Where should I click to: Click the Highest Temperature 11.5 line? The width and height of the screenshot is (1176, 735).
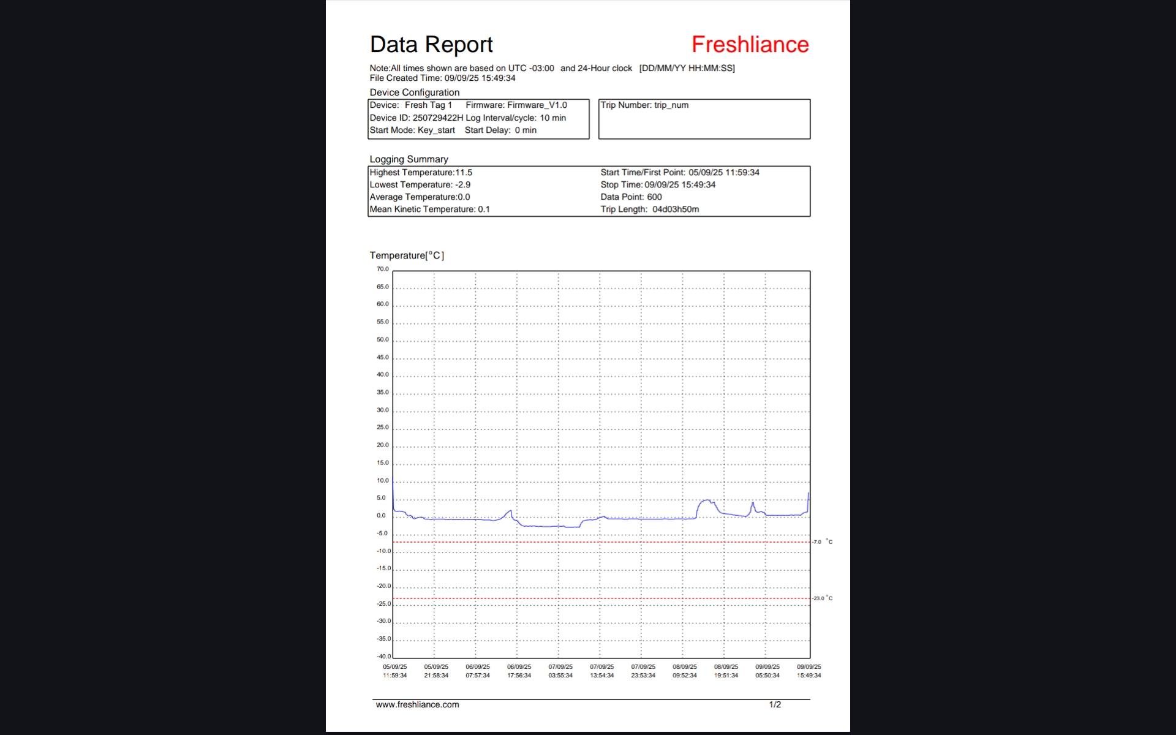coord(421,173)
